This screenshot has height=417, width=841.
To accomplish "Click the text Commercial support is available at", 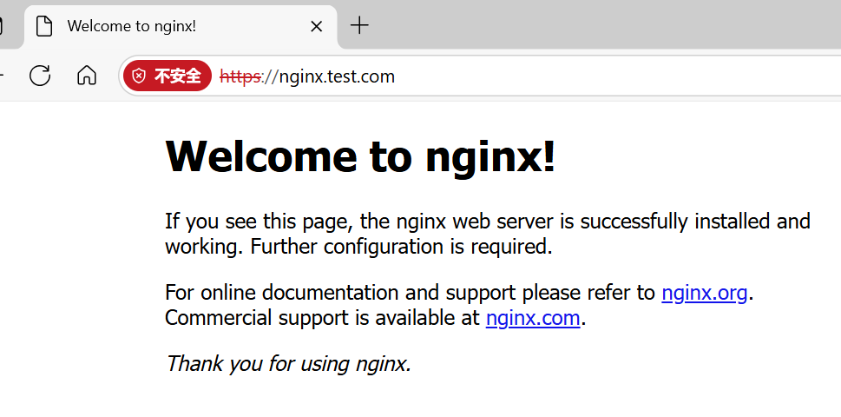I will point(322,318).
